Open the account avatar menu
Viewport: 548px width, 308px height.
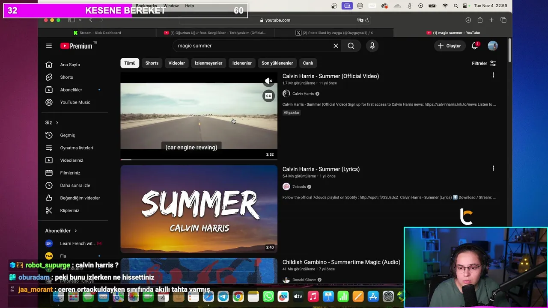click(x=493, y=46)
